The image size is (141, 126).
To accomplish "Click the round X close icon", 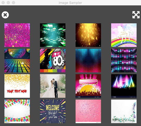I will coord(5,15).
